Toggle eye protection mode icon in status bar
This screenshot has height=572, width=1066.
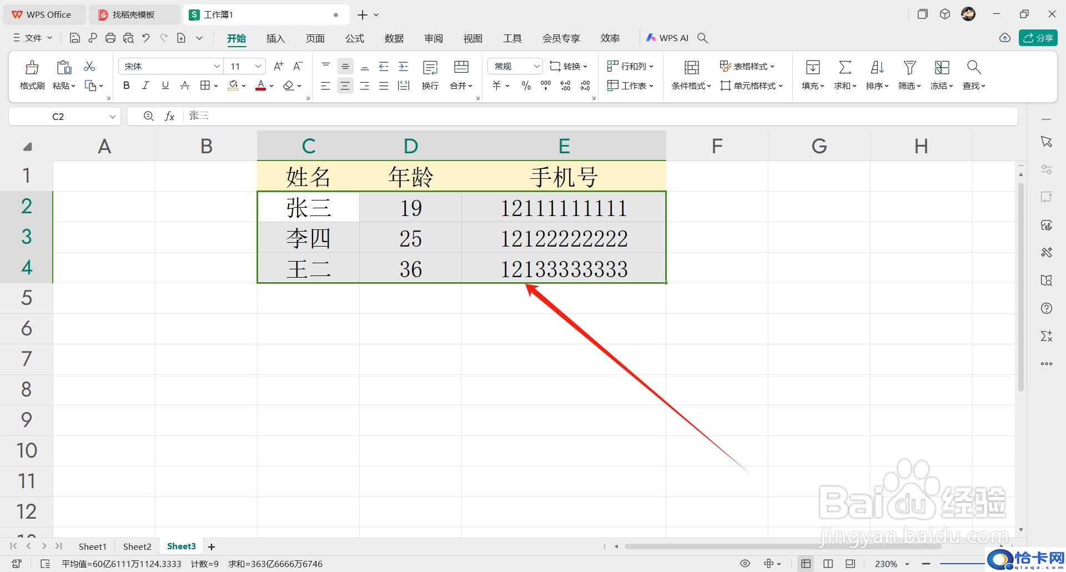(745, 564)
